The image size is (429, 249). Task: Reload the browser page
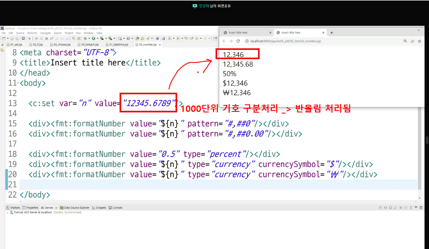(238, 41)
